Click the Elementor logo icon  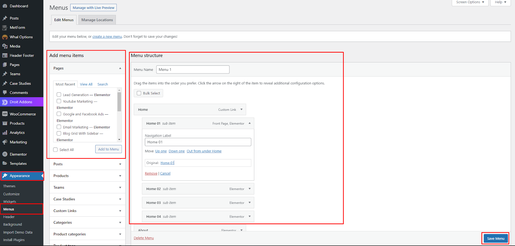pyautogui.click(x=5, y=154)
